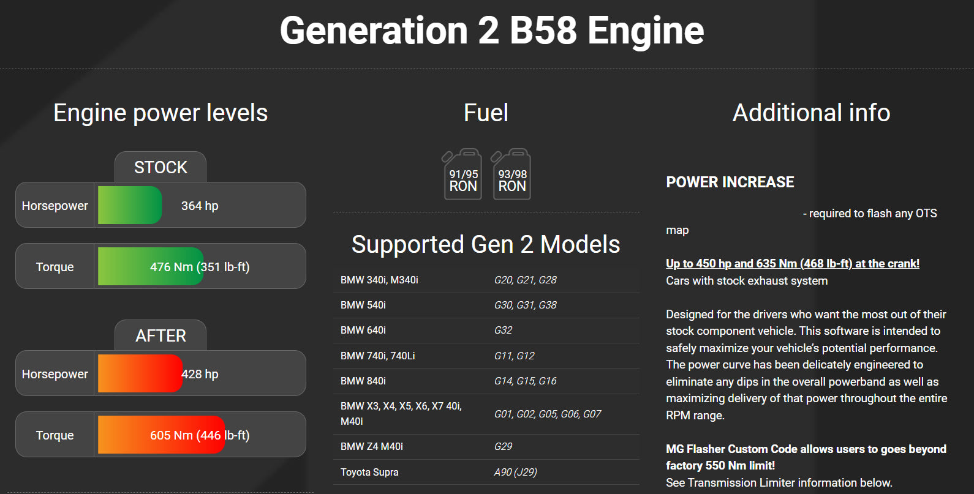This screenshot has width=974, height=494.
Task: Click the 'Generation 2 B58 Engine' heading
Action: [x=492, y=31]
